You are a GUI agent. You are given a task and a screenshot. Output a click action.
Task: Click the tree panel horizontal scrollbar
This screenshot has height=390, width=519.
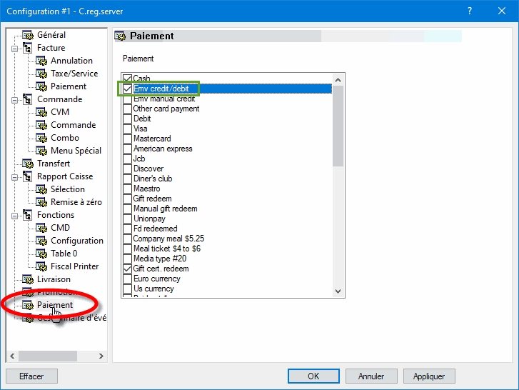click(x=57, y=356)
